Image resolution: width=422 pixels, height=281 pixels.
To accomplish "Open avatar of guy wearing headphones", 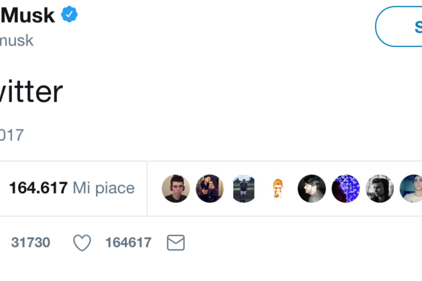I will (176, 189).
